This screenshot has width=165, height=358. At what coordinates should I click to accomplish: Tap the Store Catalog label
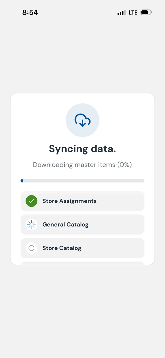tap(62, 248)
